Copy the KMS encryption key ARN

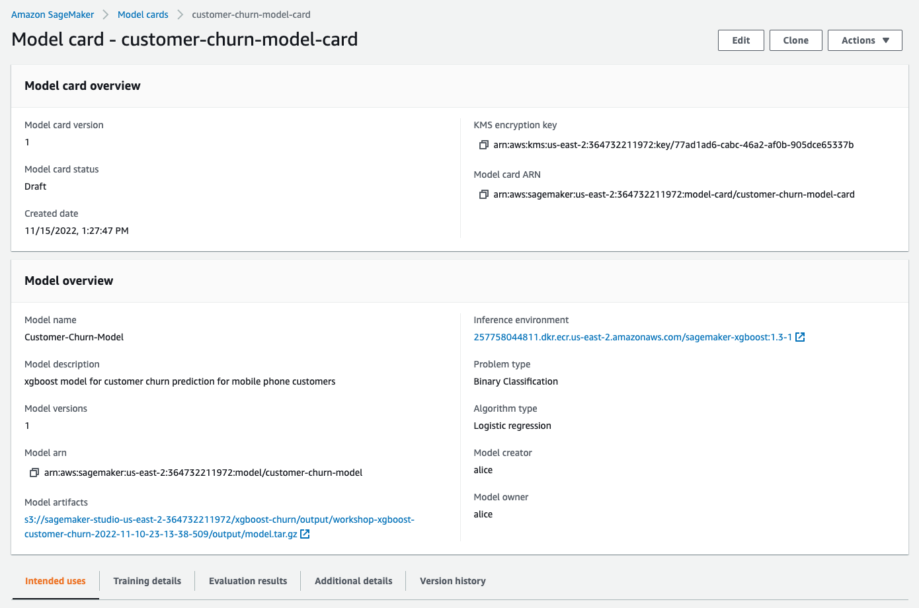click(x=483, y=145)
